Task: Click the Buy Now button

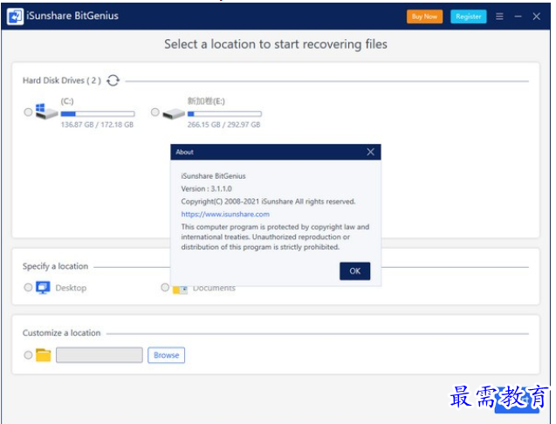Action: [424, 17]
